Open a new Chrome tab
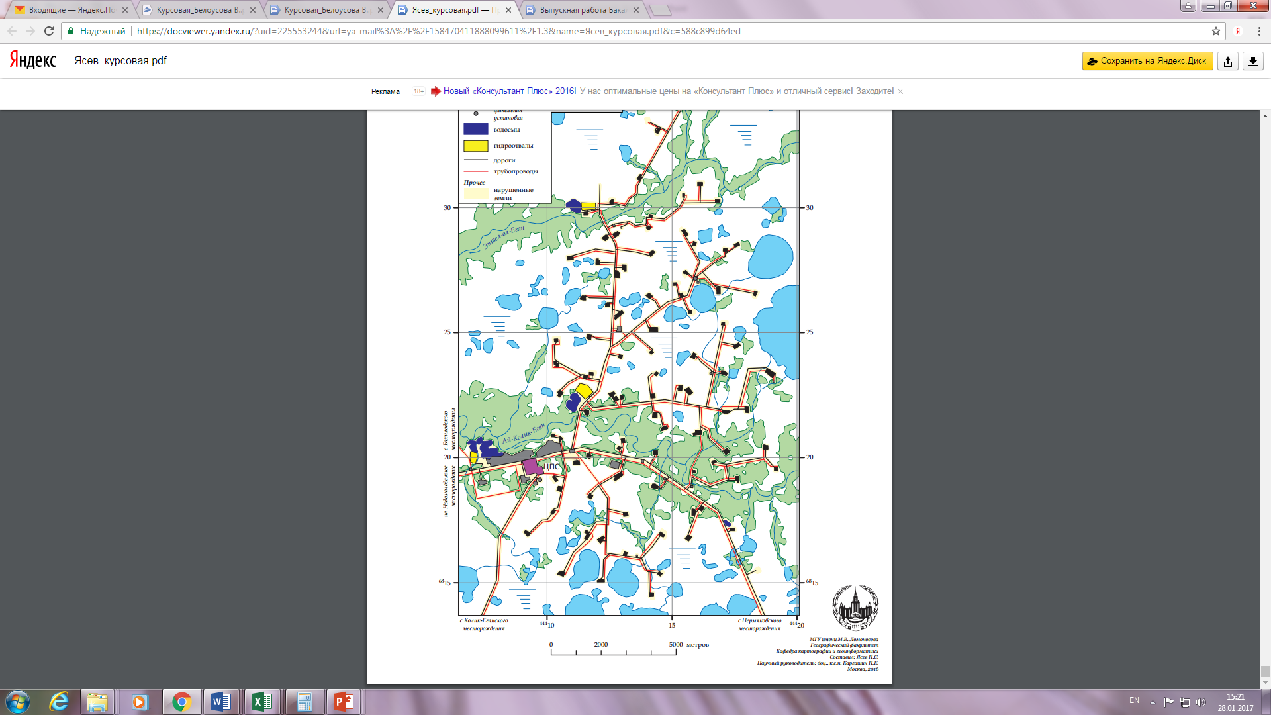 [x=661, y=10]
